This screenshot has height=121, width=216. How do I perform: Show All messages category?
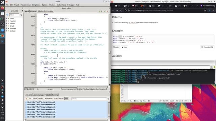pos(30,98)
